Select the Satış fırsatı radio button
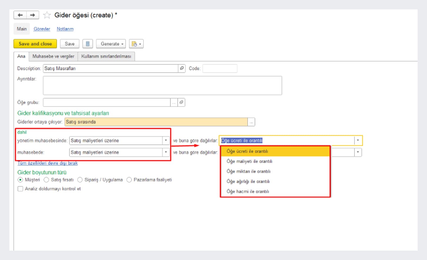 pos(46,180)
